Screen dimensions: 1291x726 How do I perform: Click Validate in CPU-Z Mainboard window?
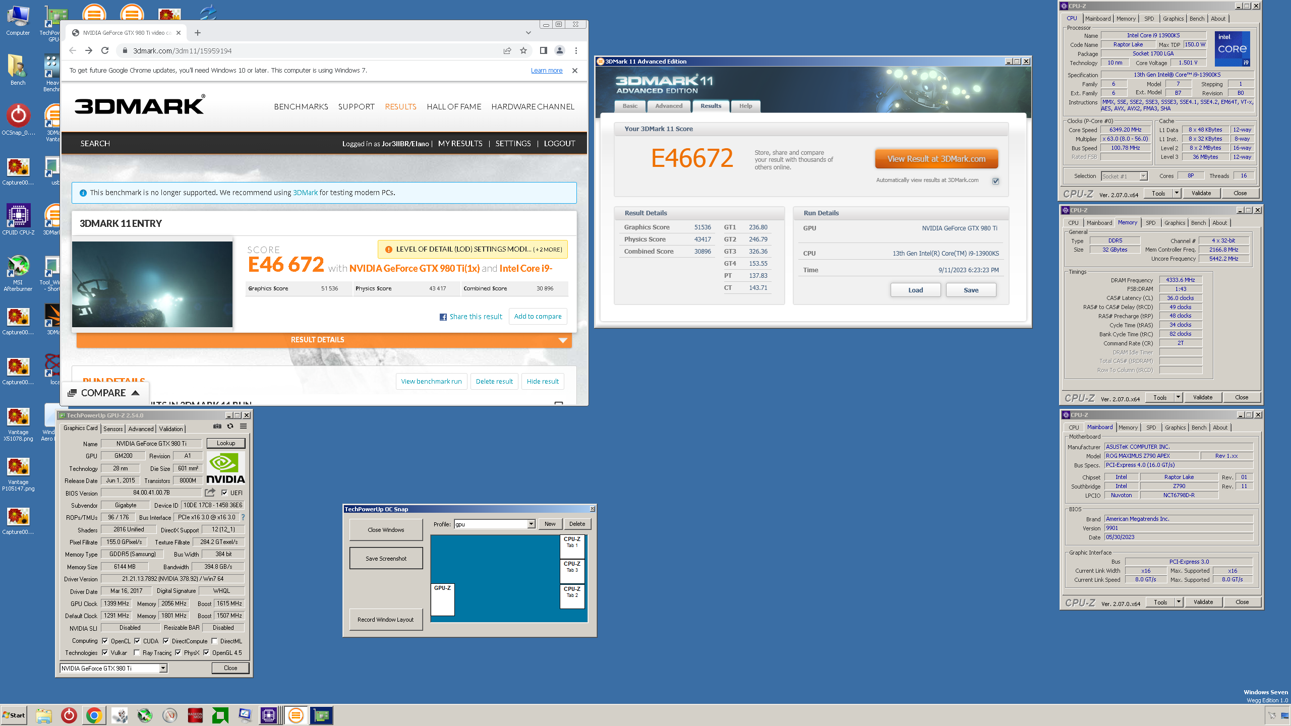[x=1203, y=602]
